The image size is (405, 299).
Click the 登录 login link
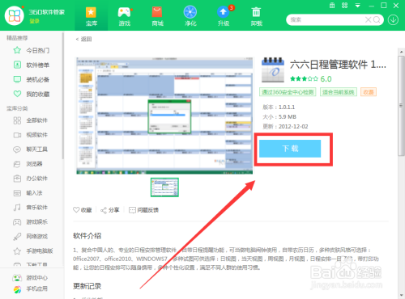click(x=34, y=21)
